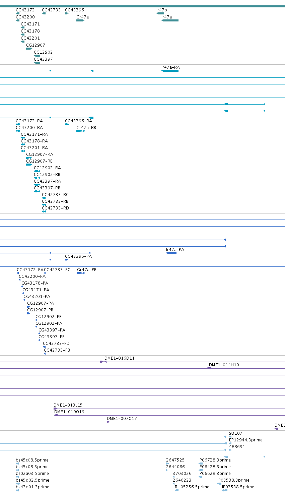Screen dimensions: 285x492
Task: Select the EP12944.3prime label
Action: click(x=246, y=440)
